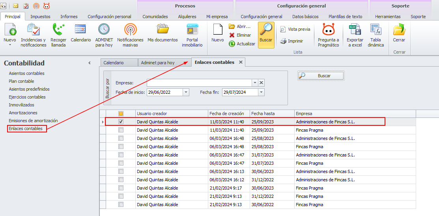Check the second row Fincas Pragma checkbox
Screen dimensions: 439x216
tap(121, 130)
